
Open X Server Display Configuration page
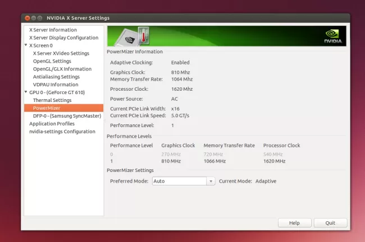tap(63, 38)
